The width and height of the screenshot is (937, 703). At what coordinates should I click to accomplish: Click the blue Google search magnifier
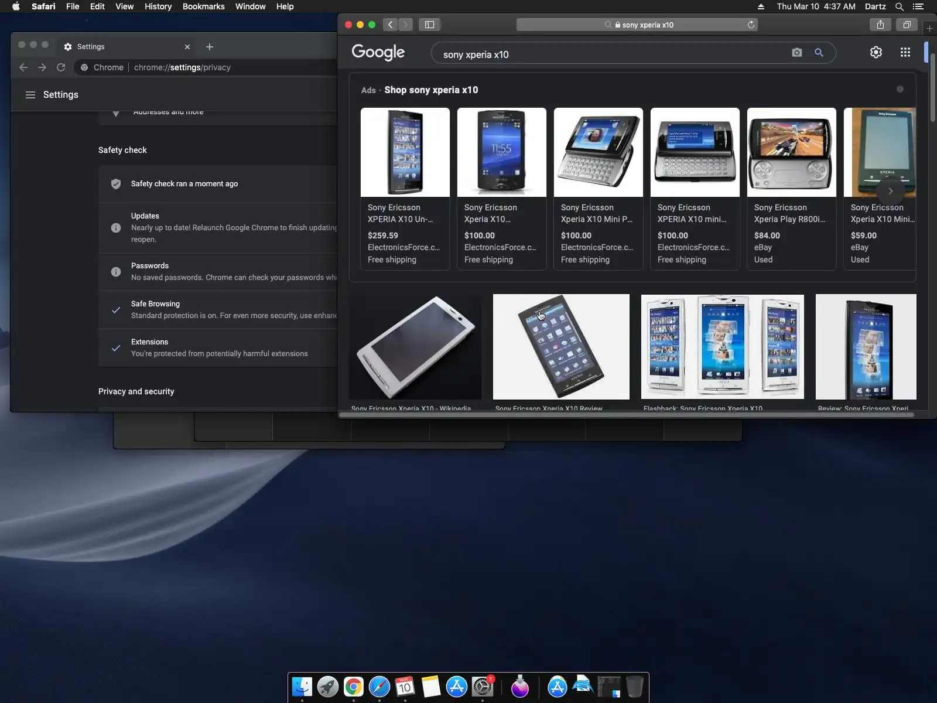pos(819,53)
